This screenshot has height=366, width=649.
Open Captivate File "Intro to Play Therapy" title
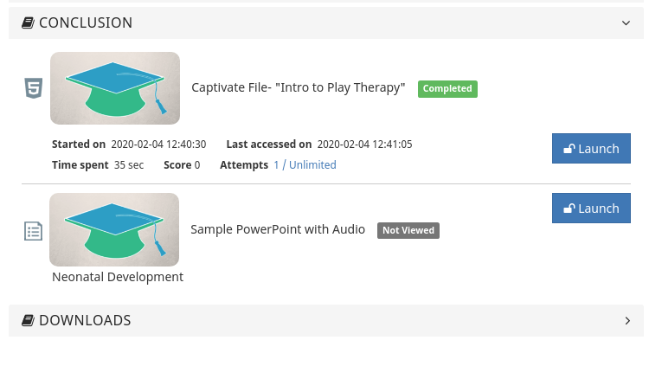pyautogui.click(x=299, y=87)
